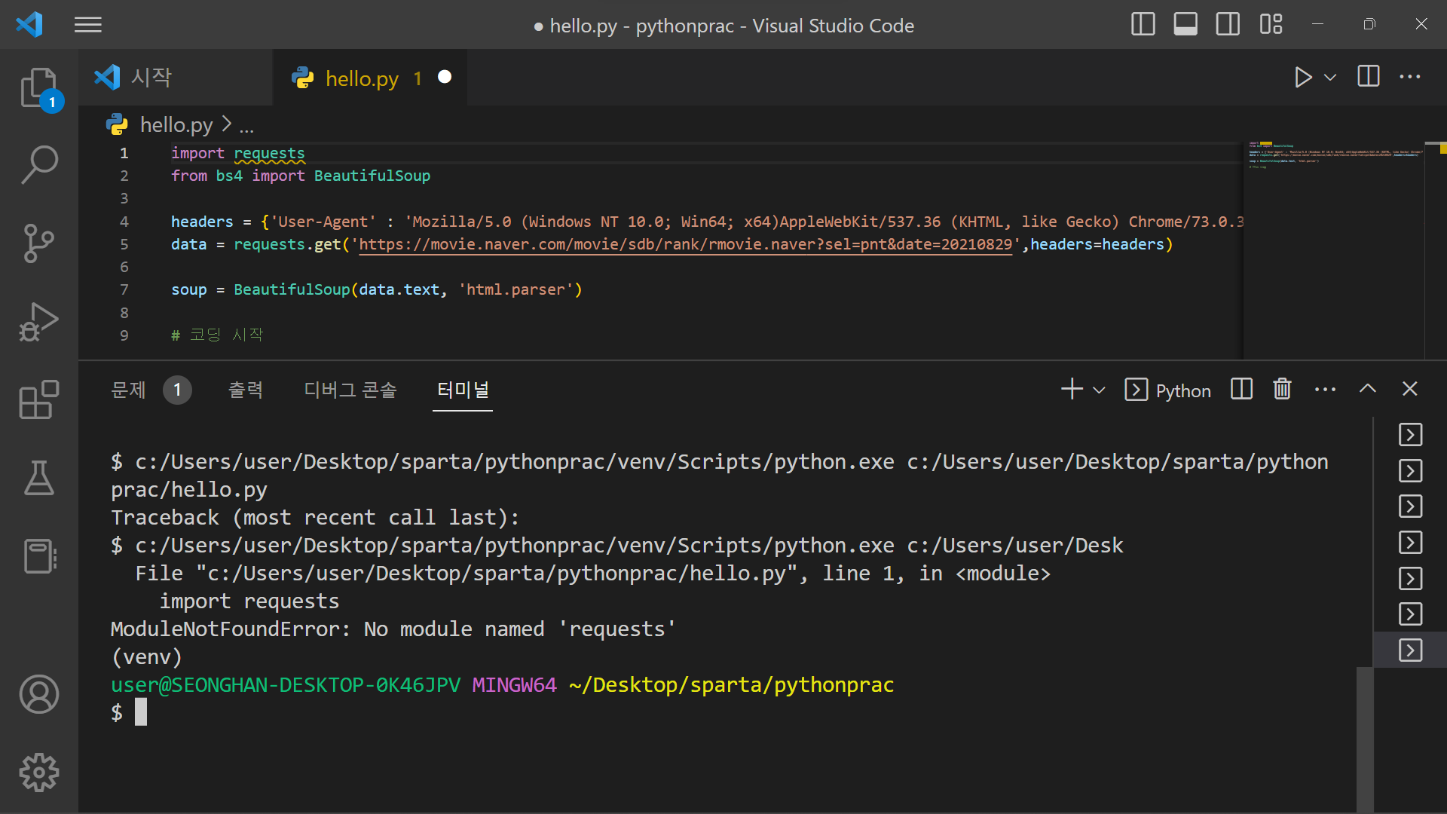Toggle the bottom panel layout
The image size is (1447, 814).
pyautogui.click(x=1185, y=25)
